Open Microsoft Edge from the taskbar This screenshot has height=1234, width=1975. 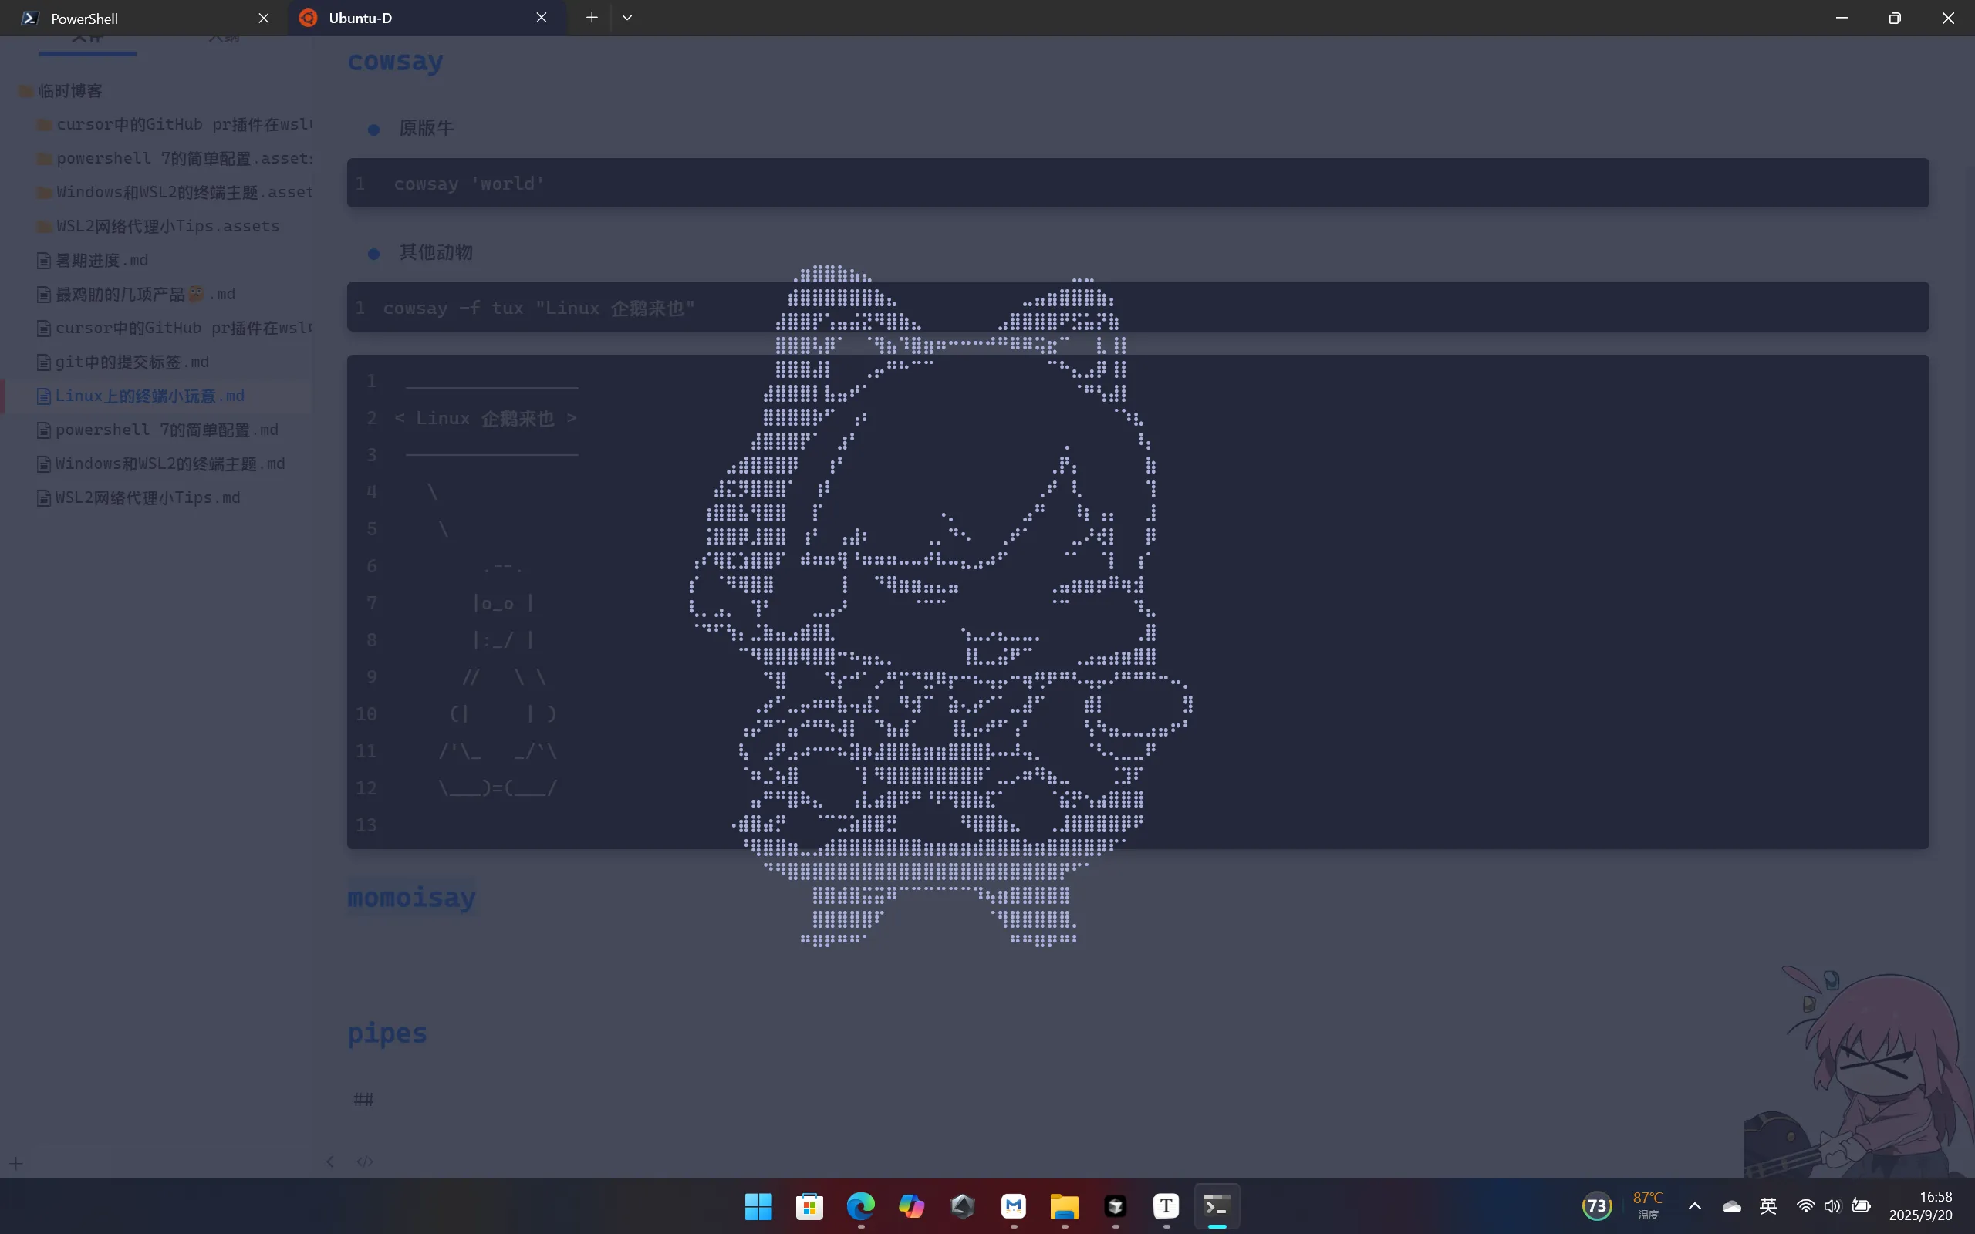860,1206
